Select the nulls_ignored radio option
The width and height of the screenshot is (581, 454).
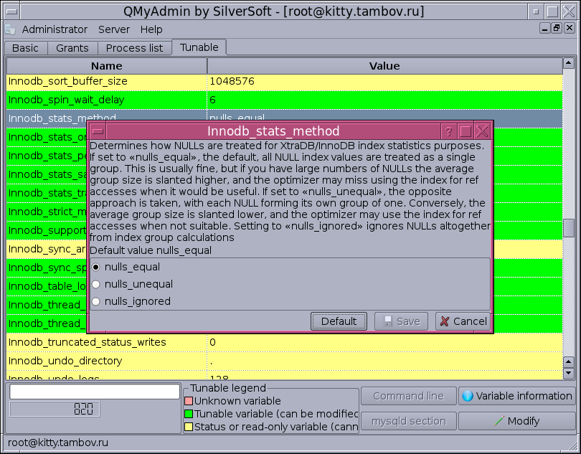pyautogui.click(x=96, y=301)
